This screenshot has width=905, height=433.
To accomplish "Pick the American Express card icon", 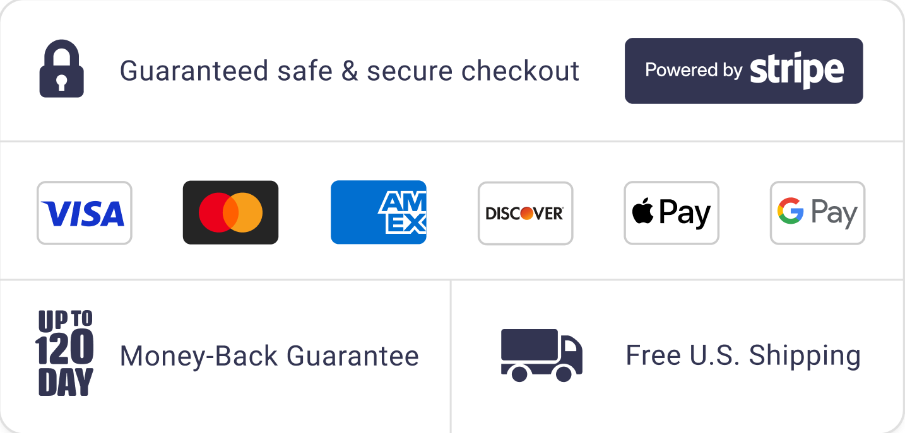I will coord(378,212).
